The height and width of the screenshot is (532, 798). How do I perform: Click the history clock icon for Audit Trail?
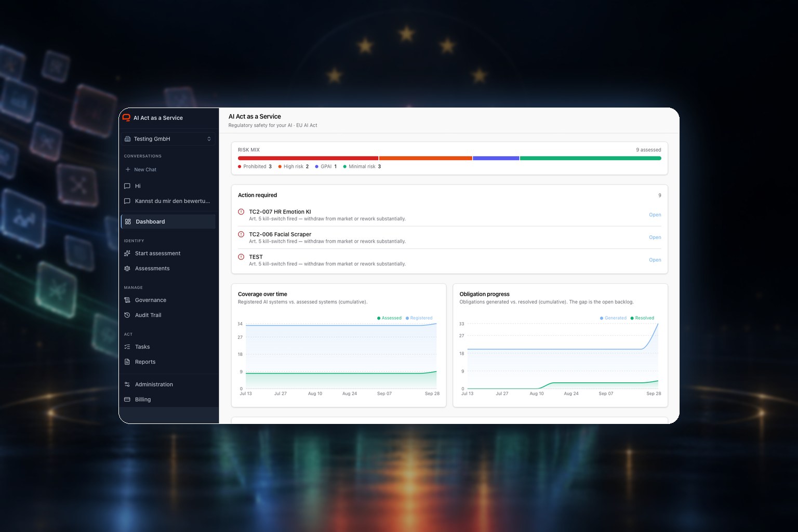pyautogui.click(x=127, y=315)
